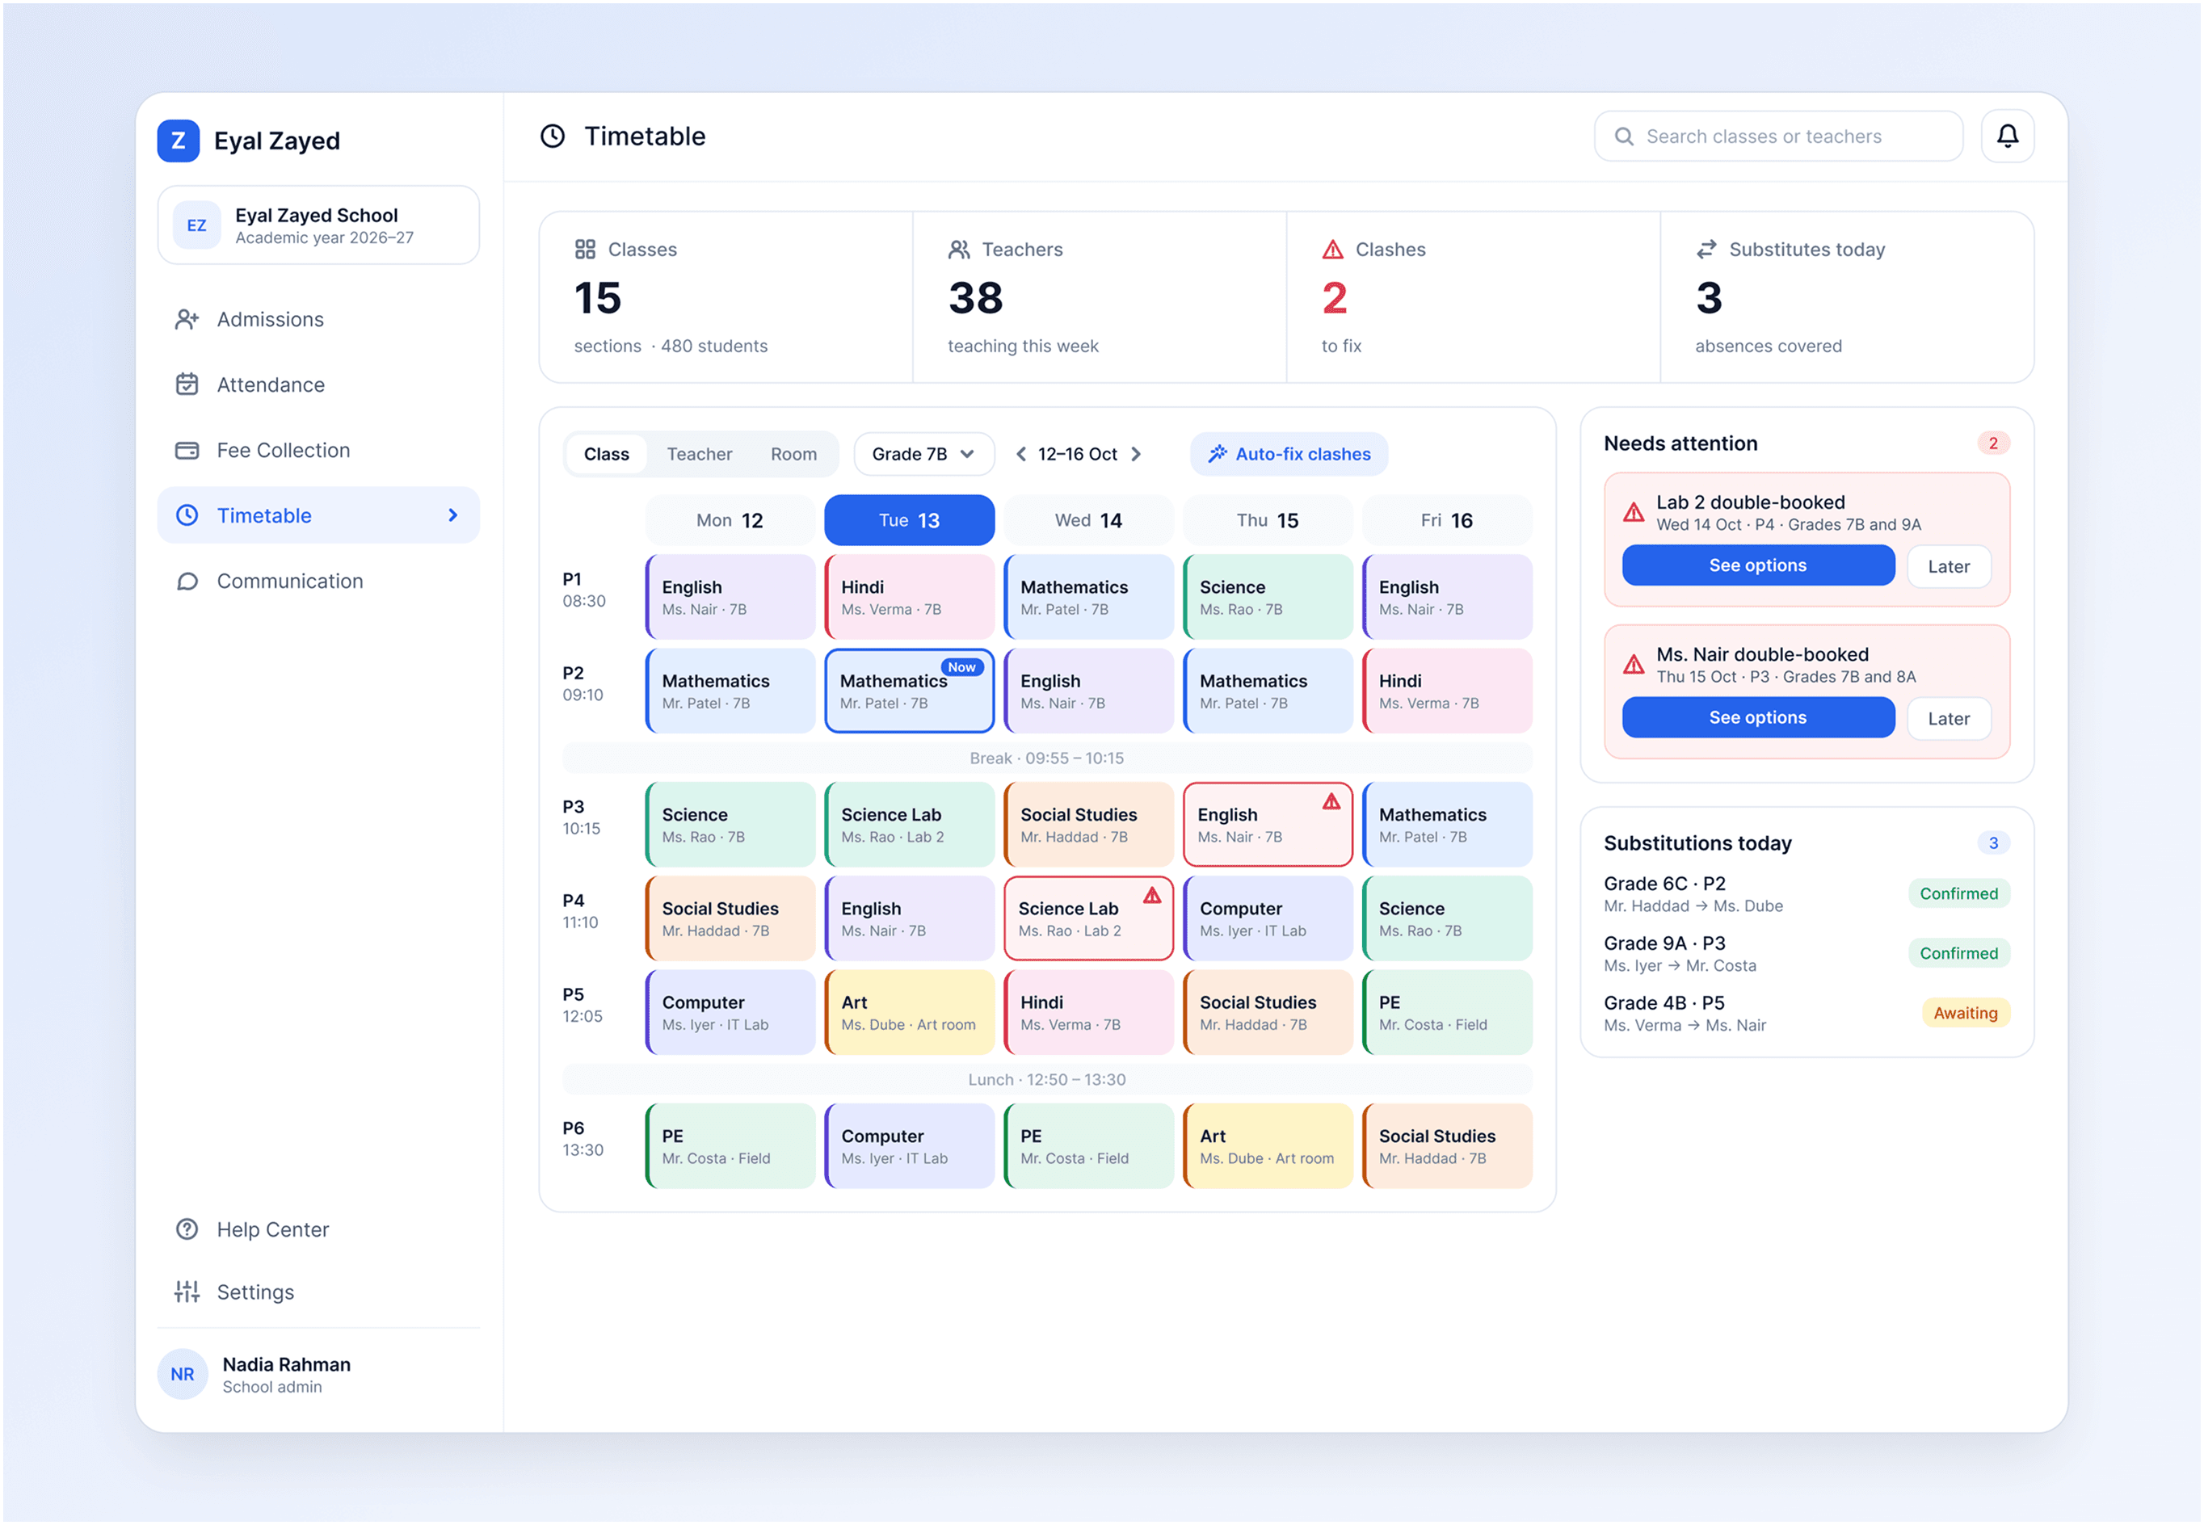2204x1525 pixels.
Task: Click See options for Ms. Nair double-booked
Action: pyautogui.click(x=1758, y=717)
